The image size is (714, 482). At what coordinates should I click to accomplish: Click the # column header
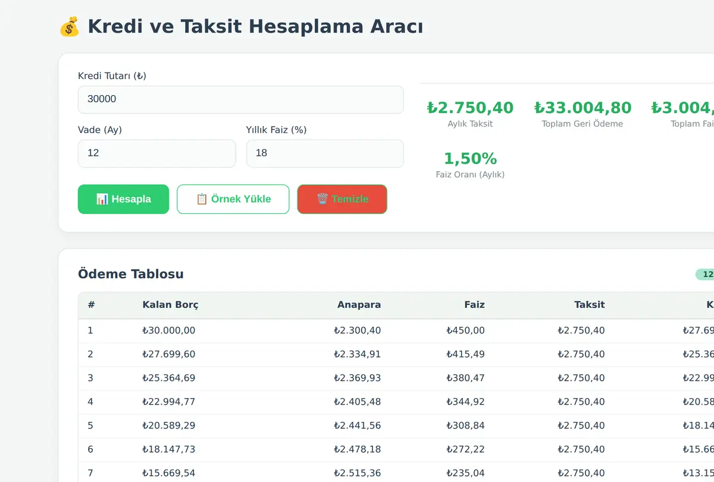point(91,305)
